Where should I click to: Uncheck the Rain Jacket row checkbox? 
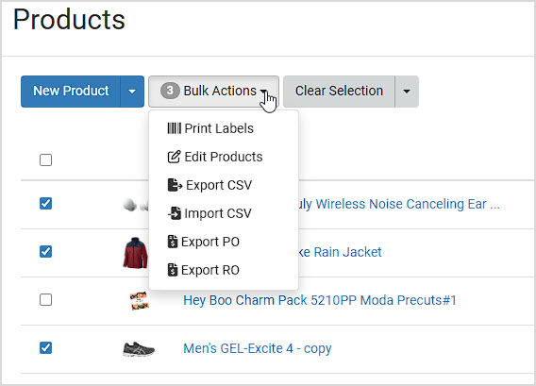pos(45,252)
